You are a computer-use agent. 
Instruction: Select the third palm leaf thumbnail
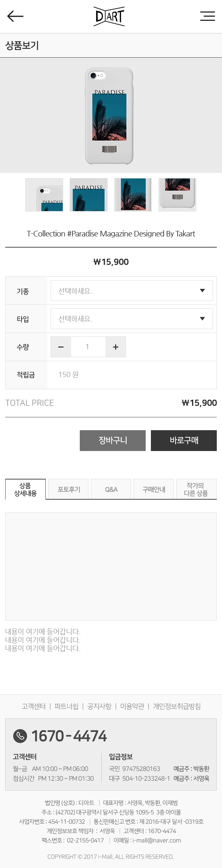(133, 195)
